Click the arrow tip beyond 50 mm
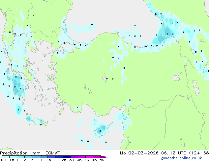This screenshot has height=161, width=209. click(x=104, y=157)
